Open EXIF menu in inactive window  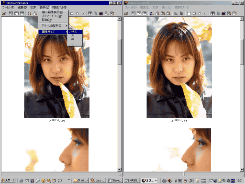pyautogui.click(x=156, y=8)
